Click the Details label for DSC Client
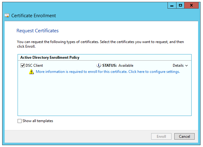The width and height of the screenshot is (203, 147). 178,66
